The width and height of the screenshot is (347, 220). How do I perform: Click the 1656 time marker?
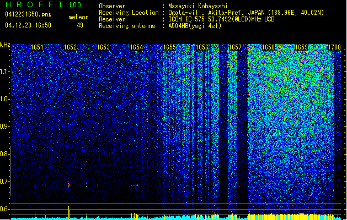click(202, 47)
